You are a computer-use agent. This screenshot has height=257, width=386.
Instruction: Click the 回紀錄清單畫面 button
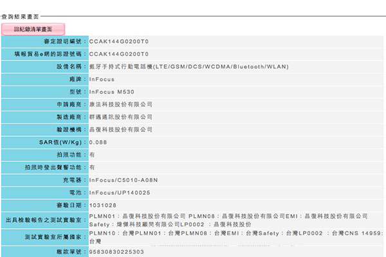point(33,30)
